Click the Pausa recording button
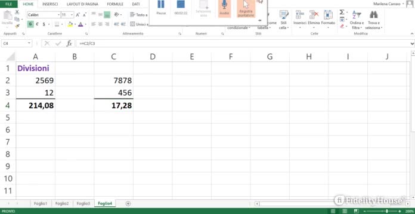415x214 pixels. (x=161, y=8)
